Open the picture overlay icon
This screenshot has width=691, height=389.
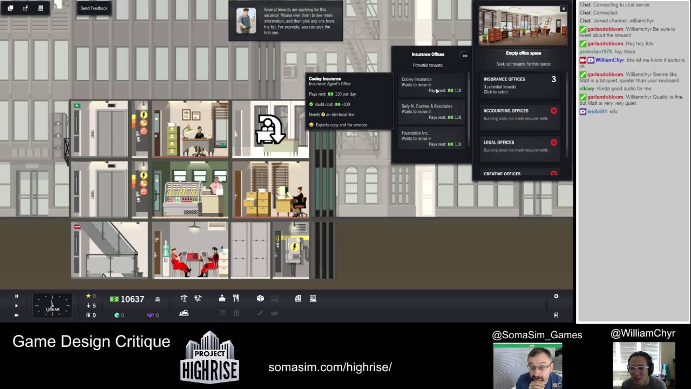click(x=313, y=298)
